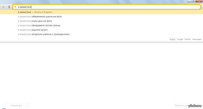Maximize the browser window
Screen dimensions: 203x109
pyautogui.click(x=193, y=1)
